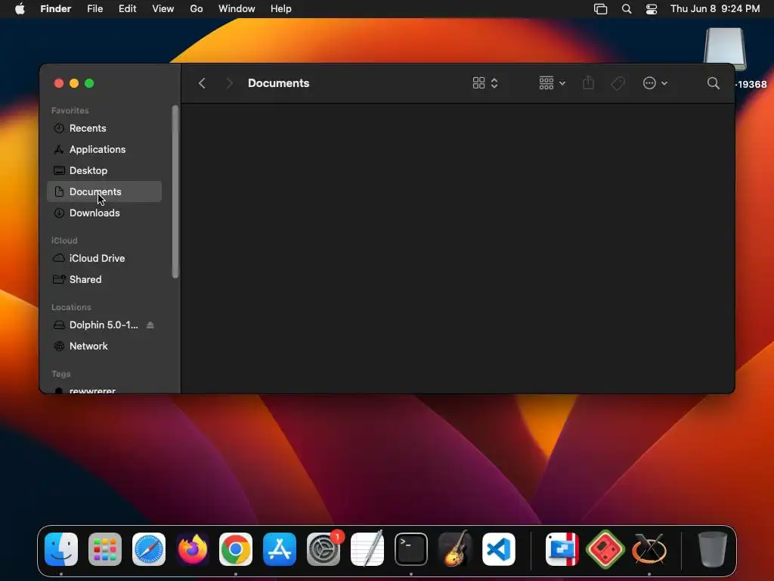Open the Group By dropdown in toolbar
The image size is (774, 581).
(552, 83)
